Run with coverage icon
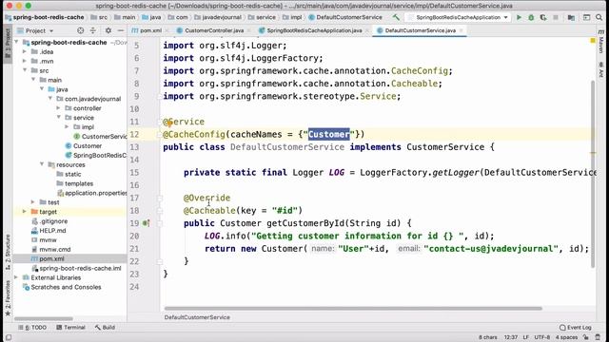609x342 pixels. tap(543, 17)
